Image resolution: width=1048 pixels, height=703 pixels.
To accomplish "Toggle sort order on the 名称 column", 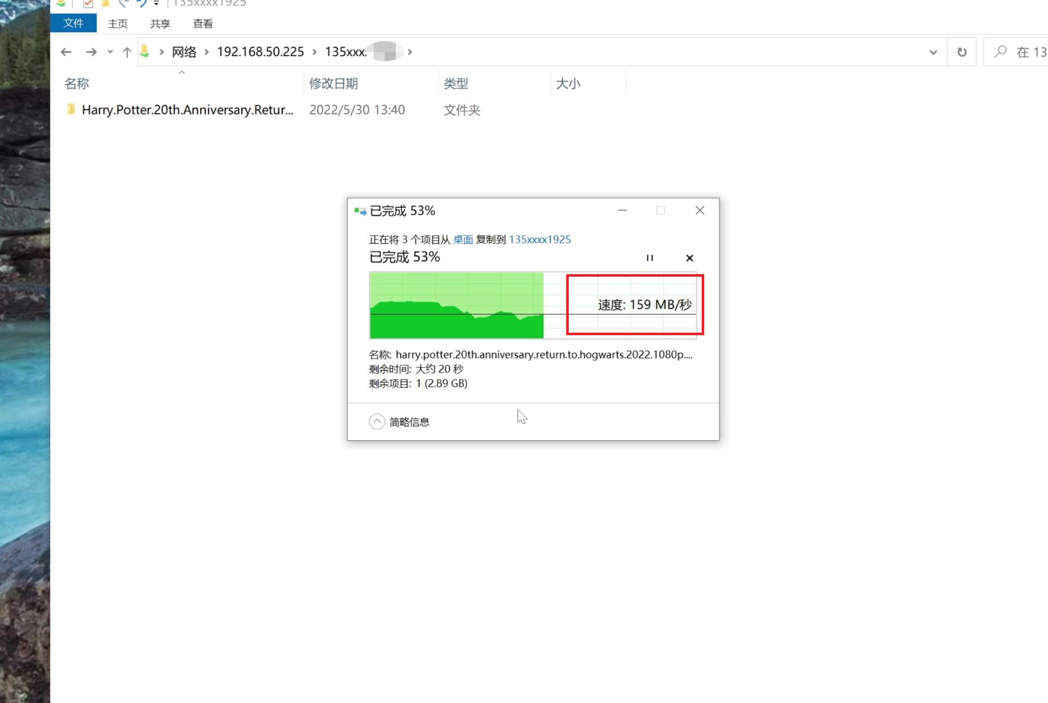I will (78, 83).
